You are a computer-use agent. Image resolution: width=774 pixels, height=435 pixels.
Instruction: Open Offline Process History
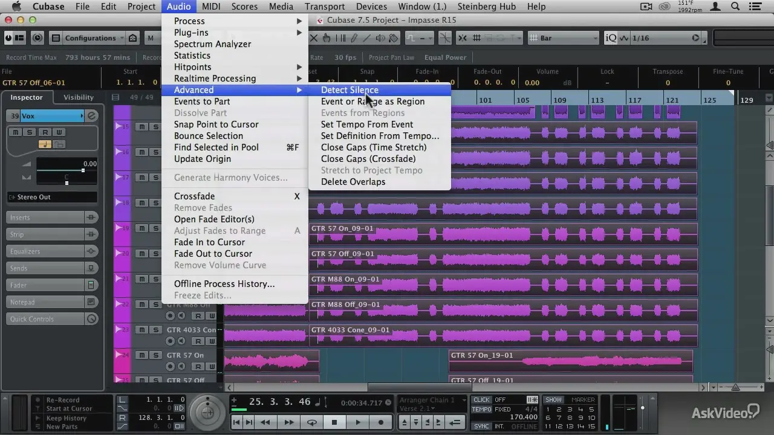click(235, 284)
